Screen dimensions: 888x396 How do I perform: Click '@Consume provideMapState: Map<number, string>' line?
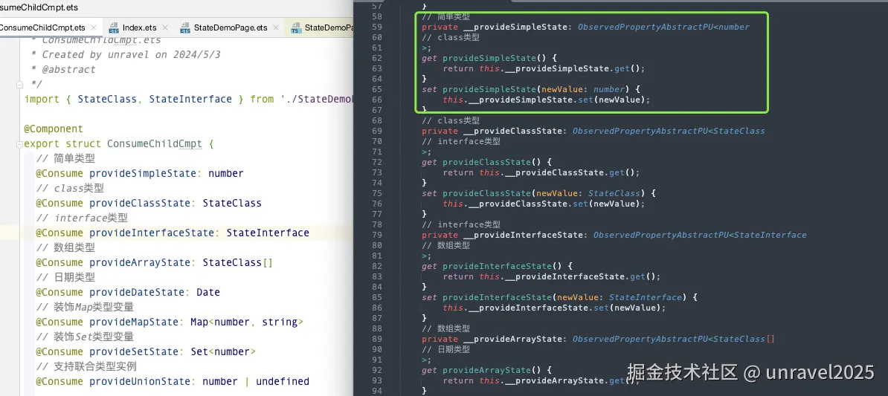coord(170,322)
